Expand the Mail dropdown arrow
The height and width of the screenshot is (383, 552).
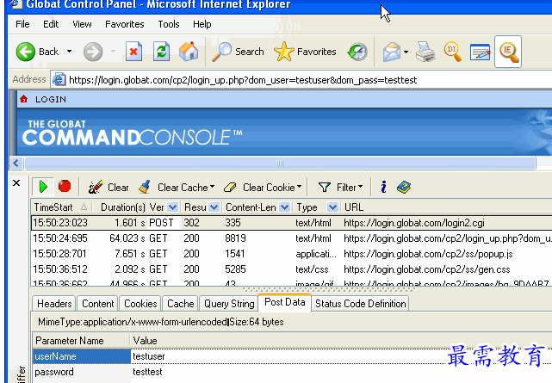406,52
